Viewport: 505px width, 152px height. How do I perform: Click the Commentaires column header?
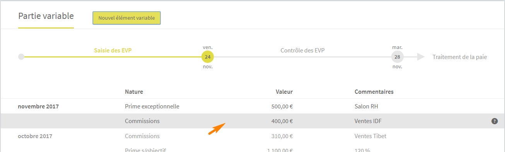374,92
